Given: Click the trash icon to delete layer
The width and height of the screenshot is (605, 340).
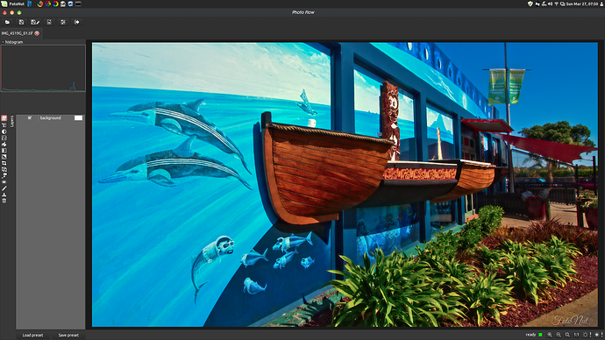Looking at the screenshot, I should [x=4, y=201].
